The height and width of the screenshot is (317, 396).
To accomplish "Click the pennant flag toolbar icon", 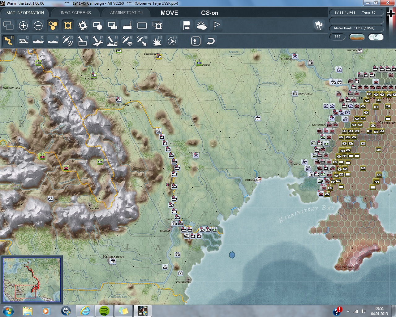I will (x=216, y=25).
